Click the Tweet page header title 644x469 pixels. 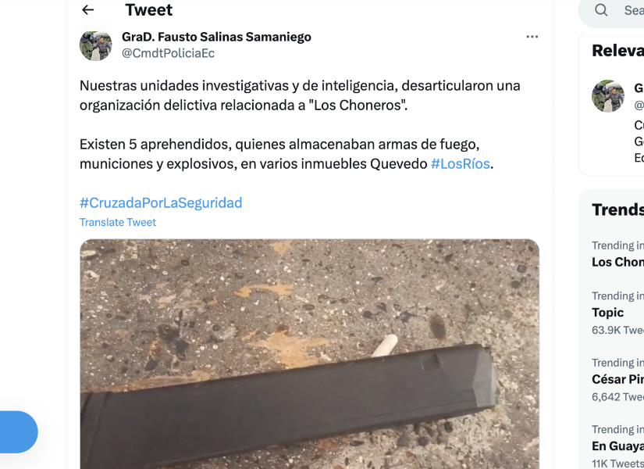coord(148,10)
